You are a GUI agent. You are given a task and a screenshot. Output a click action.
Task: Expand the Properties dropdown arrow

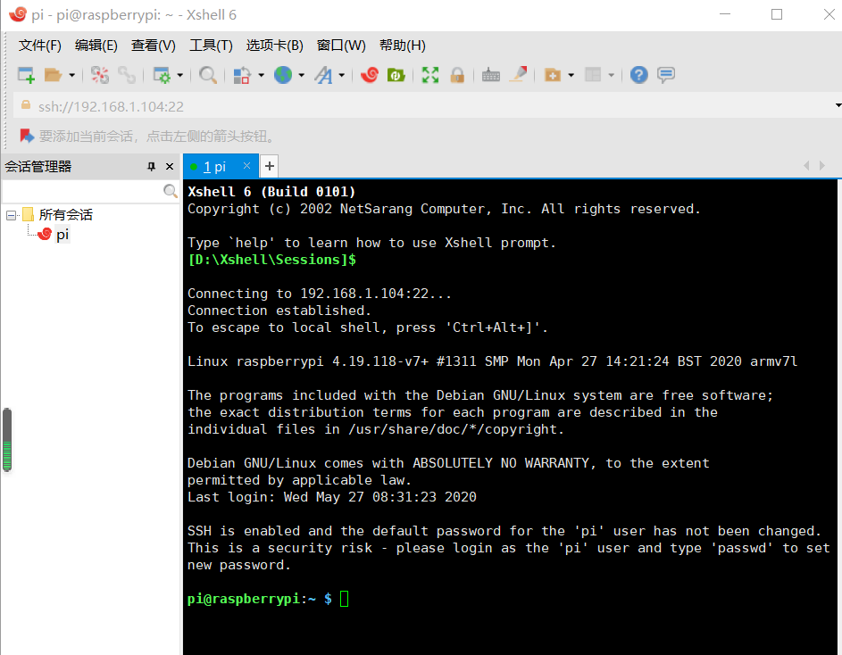click(179, 75)
